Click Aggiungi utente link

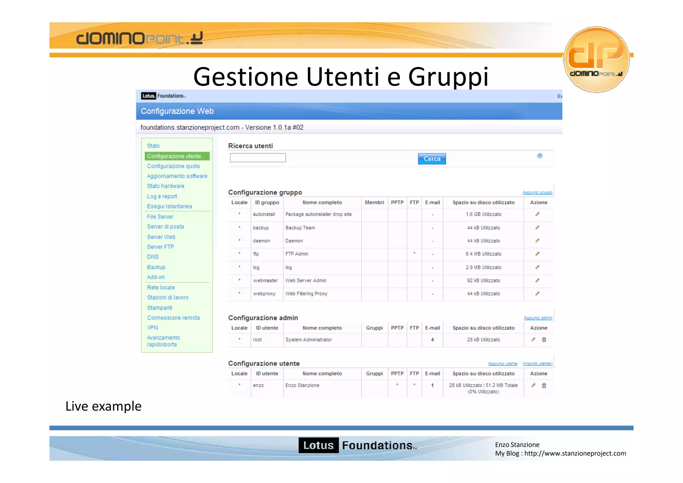pyautogui.click(x=503, y=364)
